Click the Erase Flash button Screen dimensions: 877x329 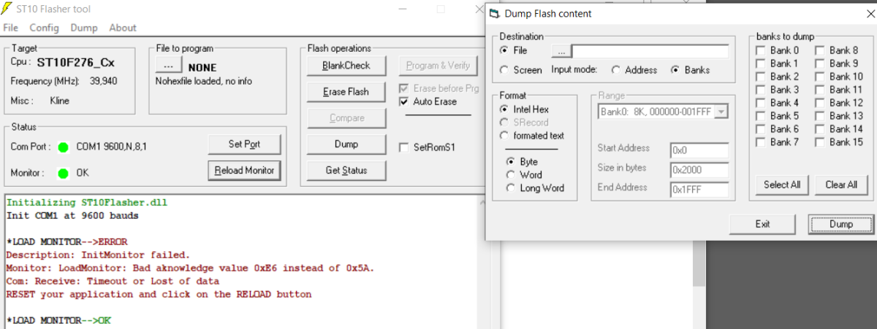pyautogui.click(x=346, y=92)
